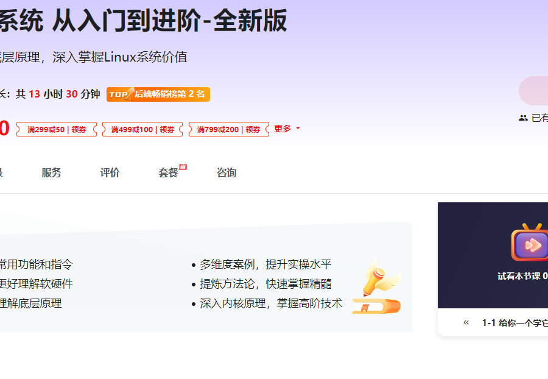Claim the 满299减50 coupon via 领券
Image resolution: width=548 pixels, height=379 pixels.
(80, 129)
